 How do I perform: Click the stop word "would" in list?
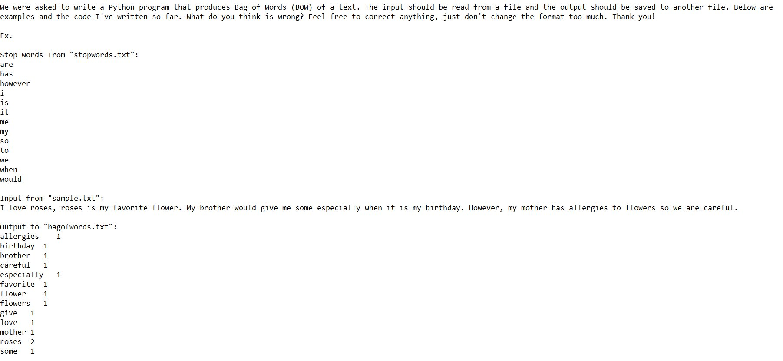11,179
